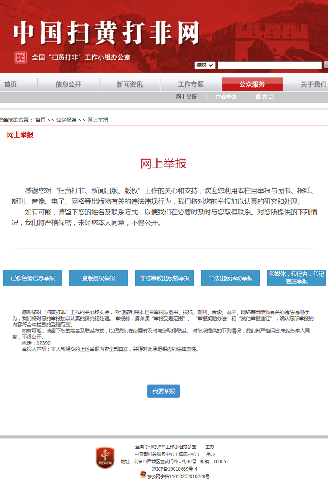Image resolution: width=328 pixels, height=482 pixels.
Task: Click the 我要举报 submit button
Action: pos(164,391)
